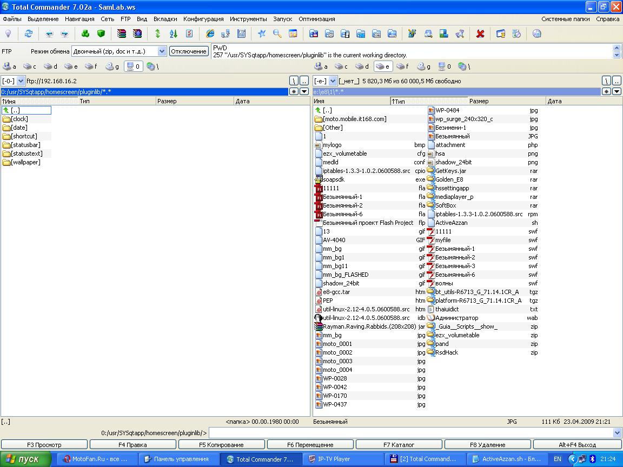
Task: Open left panel favorites asterisk button
Action: [294, 92]
